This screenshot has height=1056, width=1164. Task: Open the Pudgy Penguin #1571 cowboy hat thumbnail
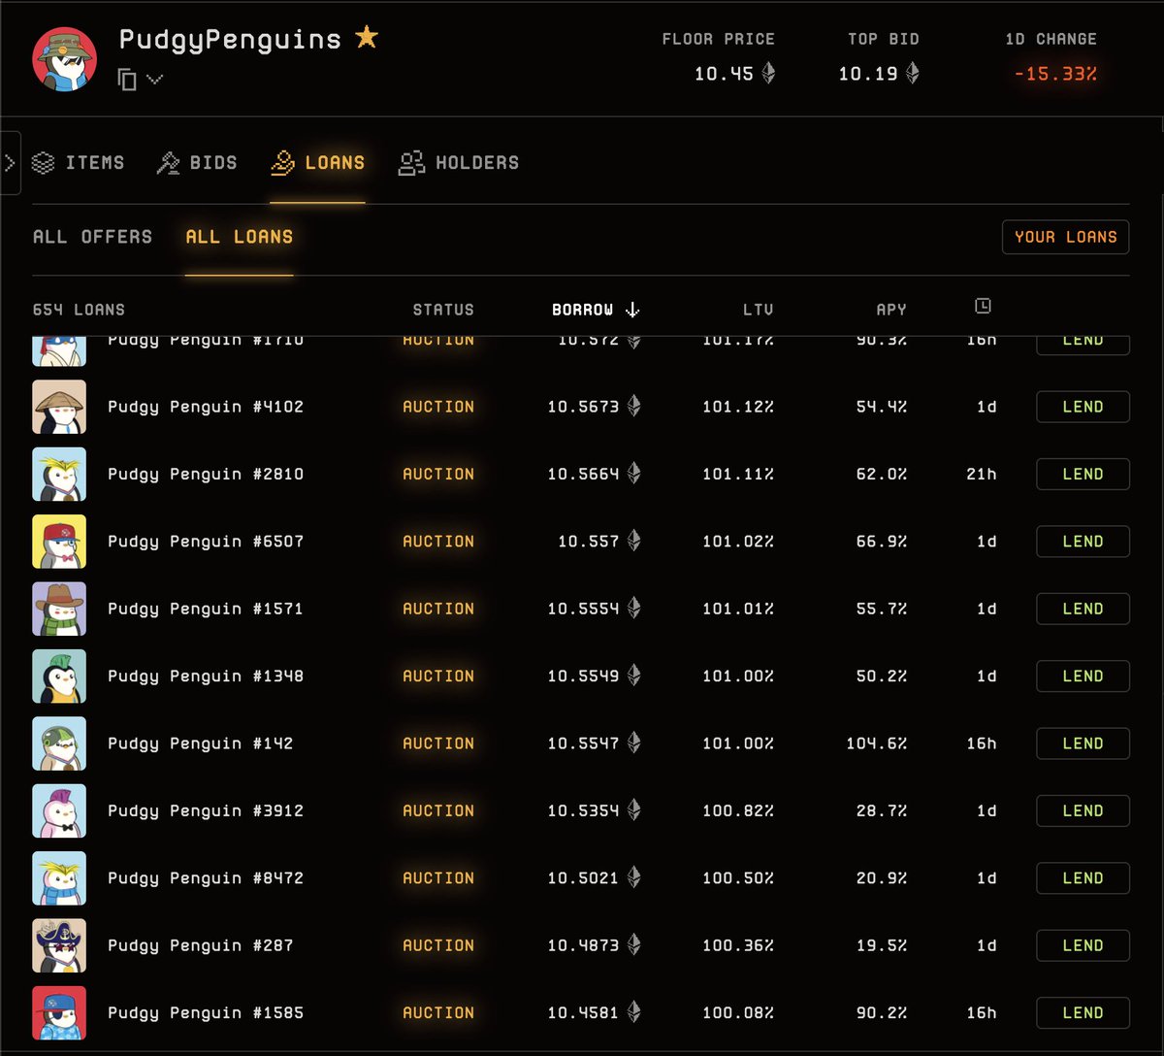point(59,609)
